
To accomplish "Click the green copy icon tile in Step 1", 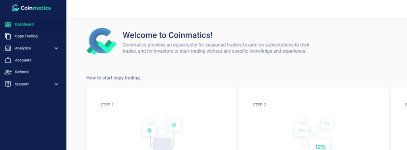I will (x=174, y=125).
